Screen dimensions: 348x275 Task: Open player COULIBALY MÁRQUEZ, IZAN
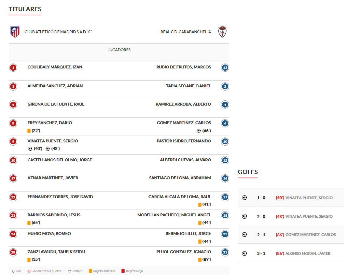click(55, 67)
